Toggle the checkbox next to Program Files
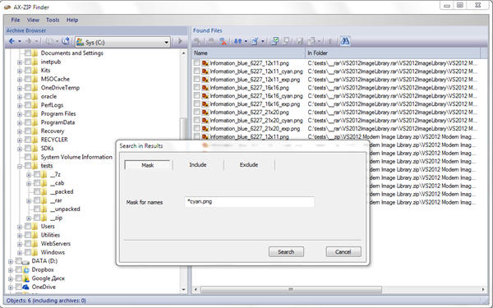The image size is (493, 308). coord(28,114)
